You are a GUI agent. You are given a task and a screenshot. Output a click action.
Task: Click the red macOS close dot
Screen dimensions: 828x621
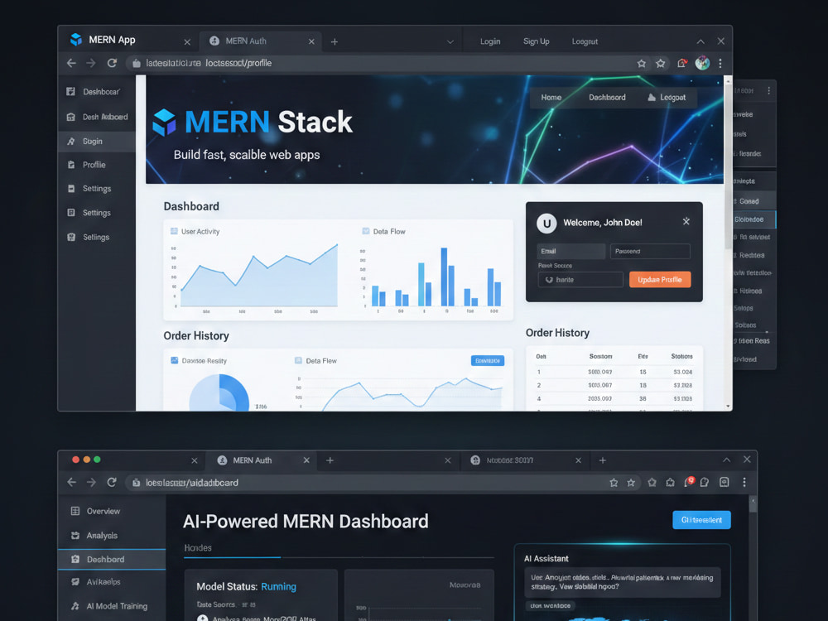(75, 460)
